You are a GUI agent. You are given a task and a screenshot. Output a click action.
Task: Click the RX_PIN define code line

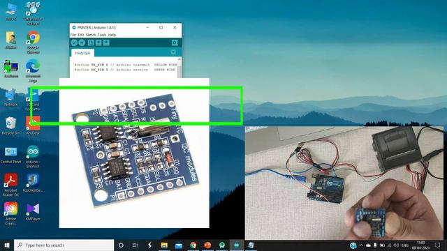[125, 70]
